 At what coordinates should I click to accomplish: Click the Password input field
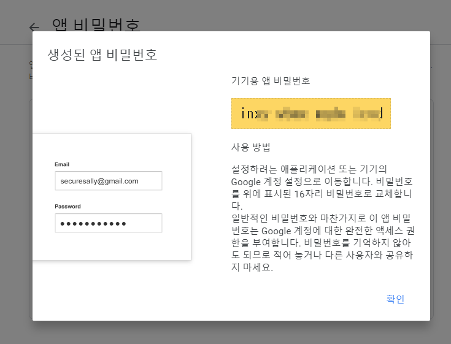(x=109, y=223)
